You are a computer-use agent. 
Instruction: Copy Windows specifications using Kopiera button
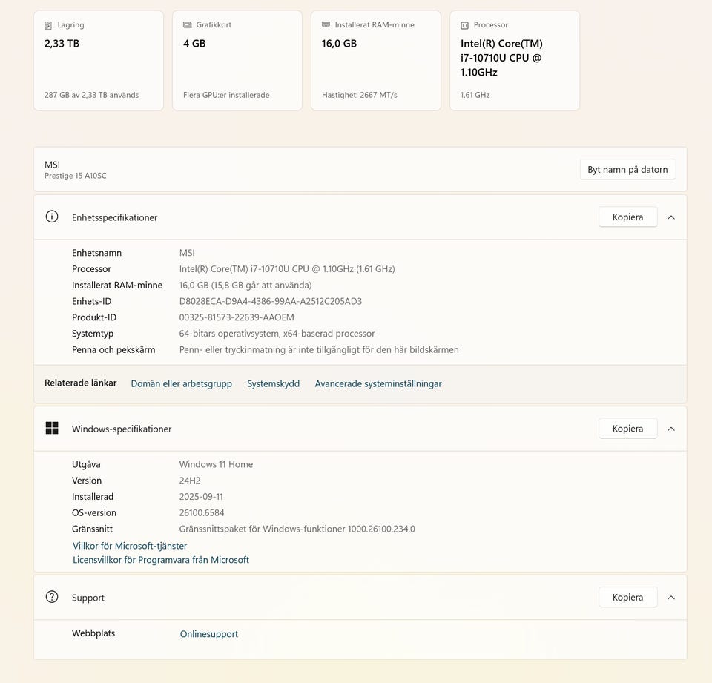(x=627, y=429)
